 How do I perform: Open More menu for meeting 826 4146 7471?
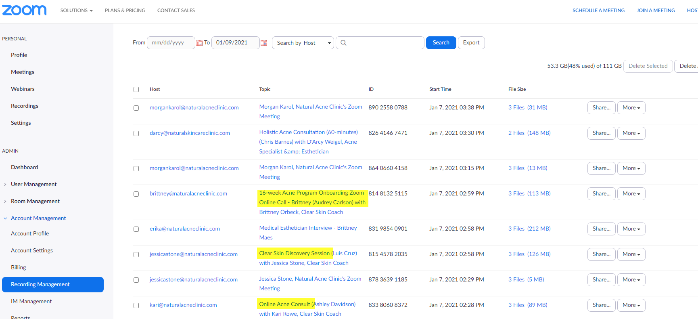(631, 133)
